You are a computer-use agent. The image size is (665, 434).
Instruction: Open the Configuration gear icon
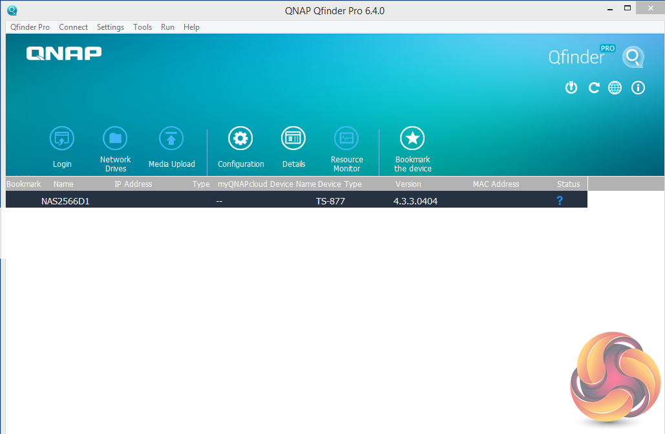240,138
